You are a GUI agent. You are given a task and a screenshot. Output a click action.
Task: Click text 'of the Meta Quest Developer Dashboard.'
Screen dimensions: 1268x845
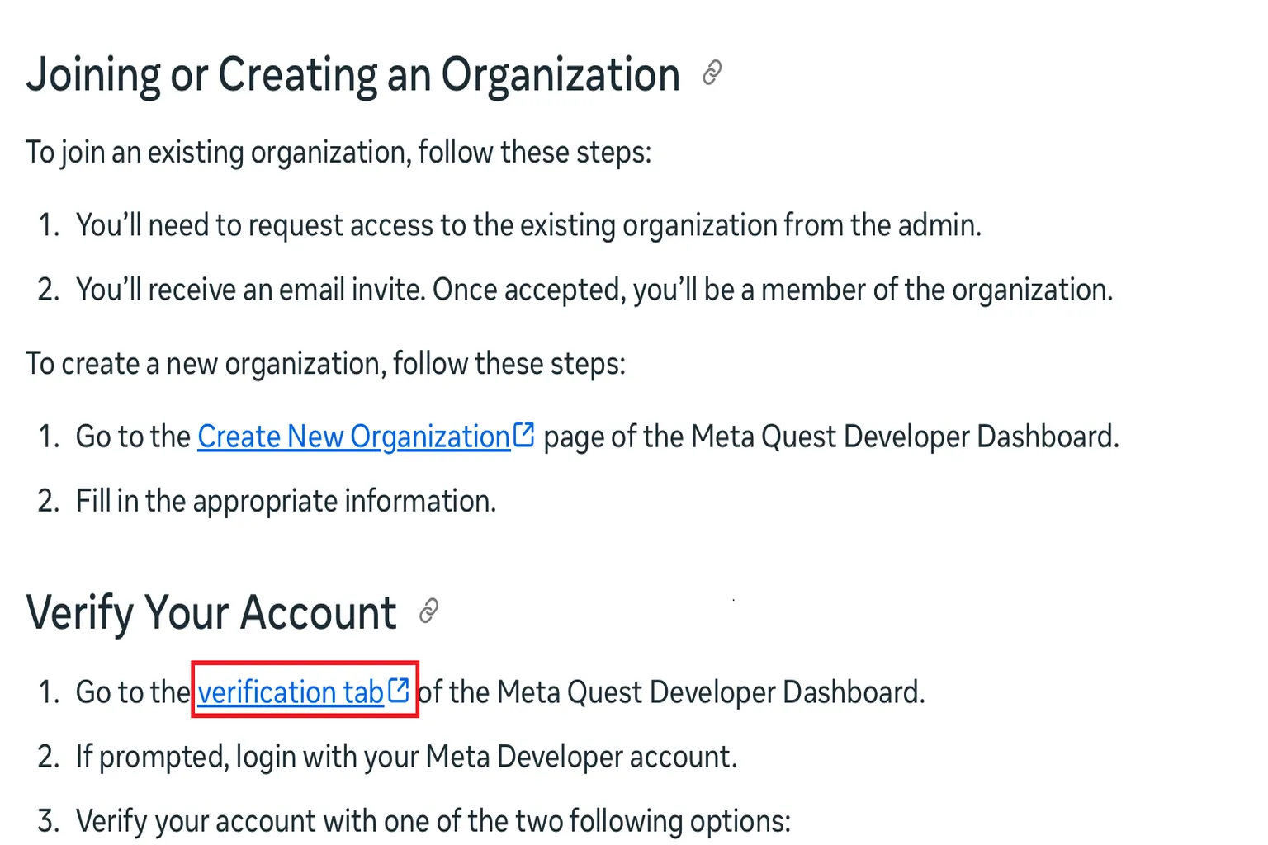click(672, 692)
